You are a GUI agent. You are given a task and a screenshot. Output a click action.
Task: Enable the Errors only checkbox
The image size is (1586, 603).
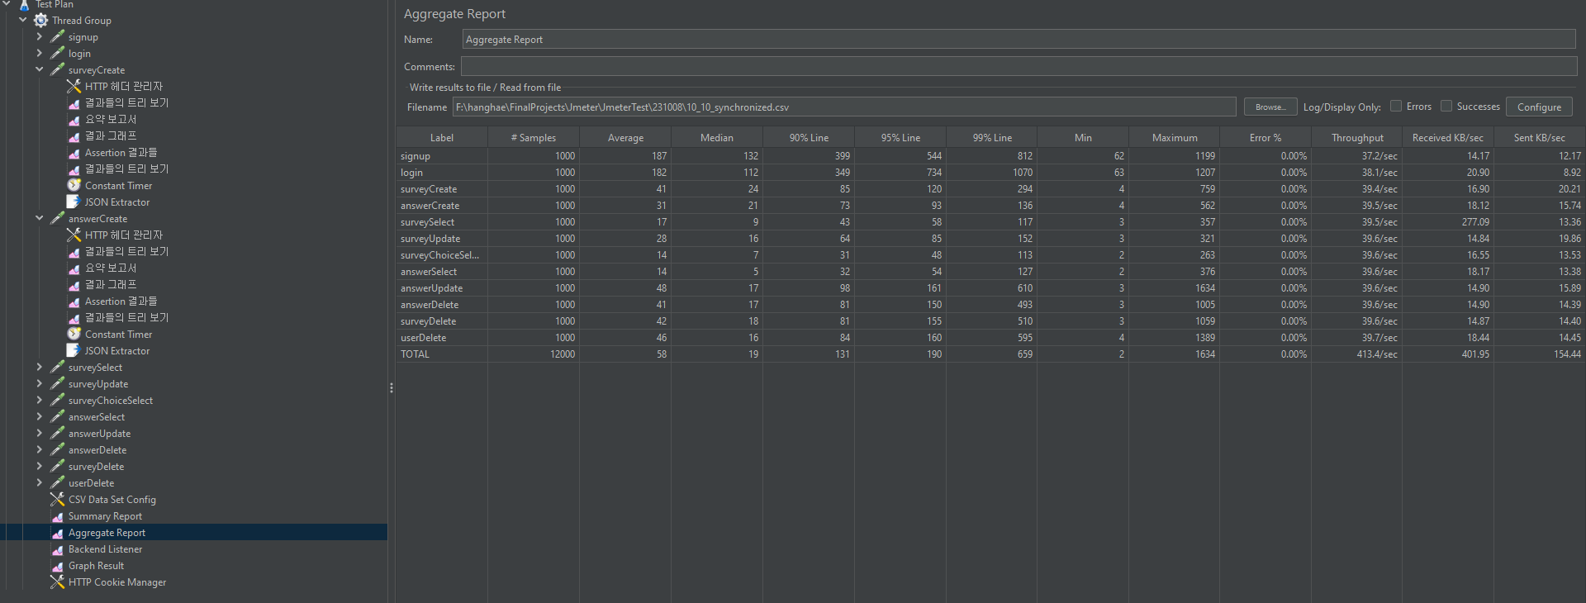tap(1396, 106)
